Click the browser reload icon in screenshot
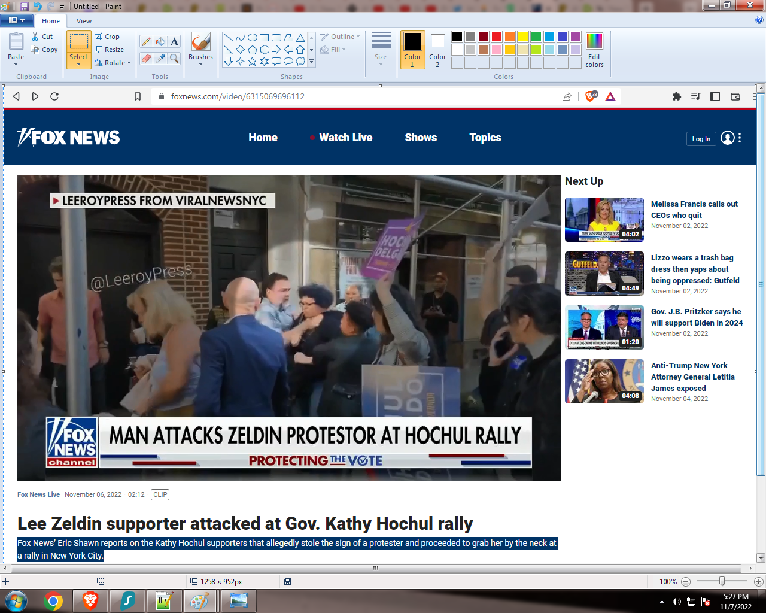The width and height of the screenshot is (766, 613). [x=54, y=96]
